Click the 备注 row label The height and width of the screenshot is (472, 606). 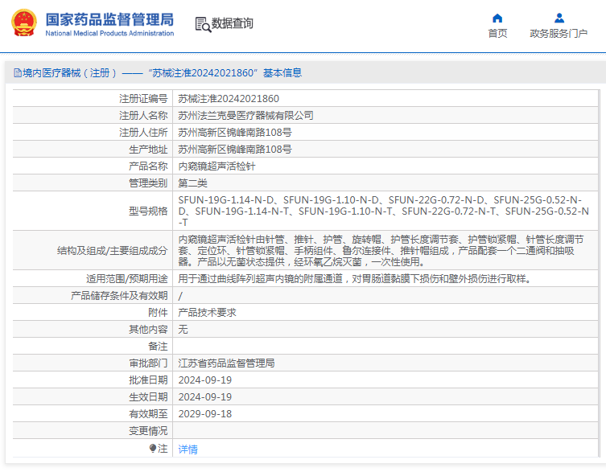[x=158, y=347]
